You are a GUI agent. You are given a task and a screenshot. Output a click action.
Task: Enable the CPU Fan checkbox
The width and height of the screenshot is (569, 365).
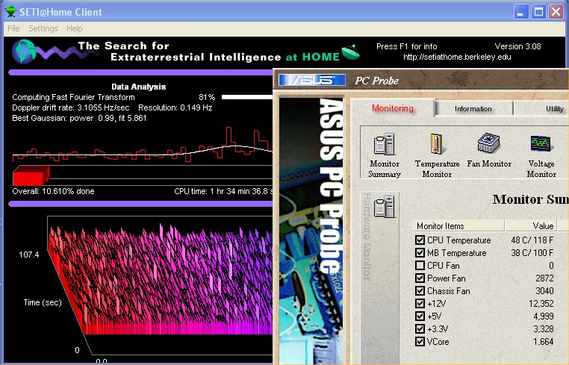pyautogui.click(x=420, y=265)
